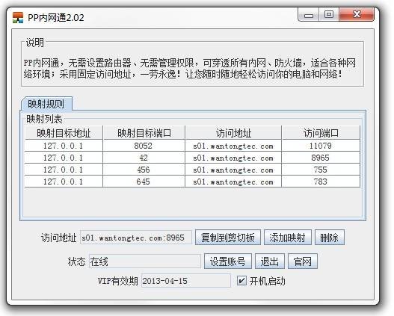Click 127.0.0.1 in the 8052 row

[x=64, y=146]
